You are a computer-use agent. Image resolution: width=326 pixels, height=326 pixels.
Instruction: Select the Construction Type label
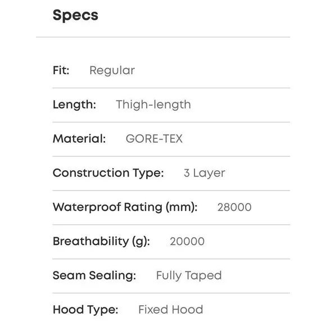[108, 173]
